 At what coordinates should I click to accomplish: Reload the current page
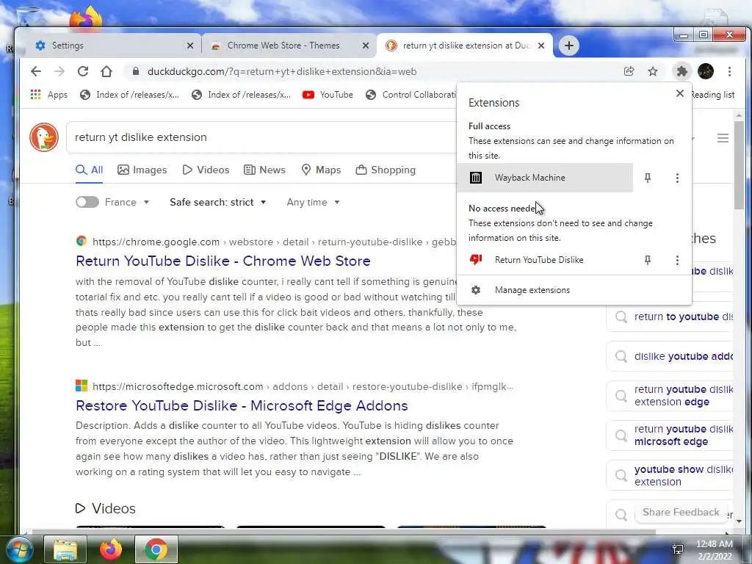pyautogui.click(x=82, y=71)
